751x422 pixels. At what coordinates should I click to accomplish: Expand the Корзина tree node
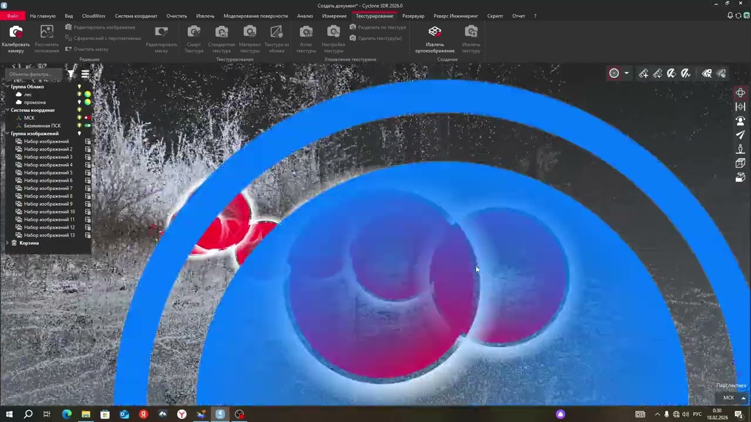[x=8, y=243]
